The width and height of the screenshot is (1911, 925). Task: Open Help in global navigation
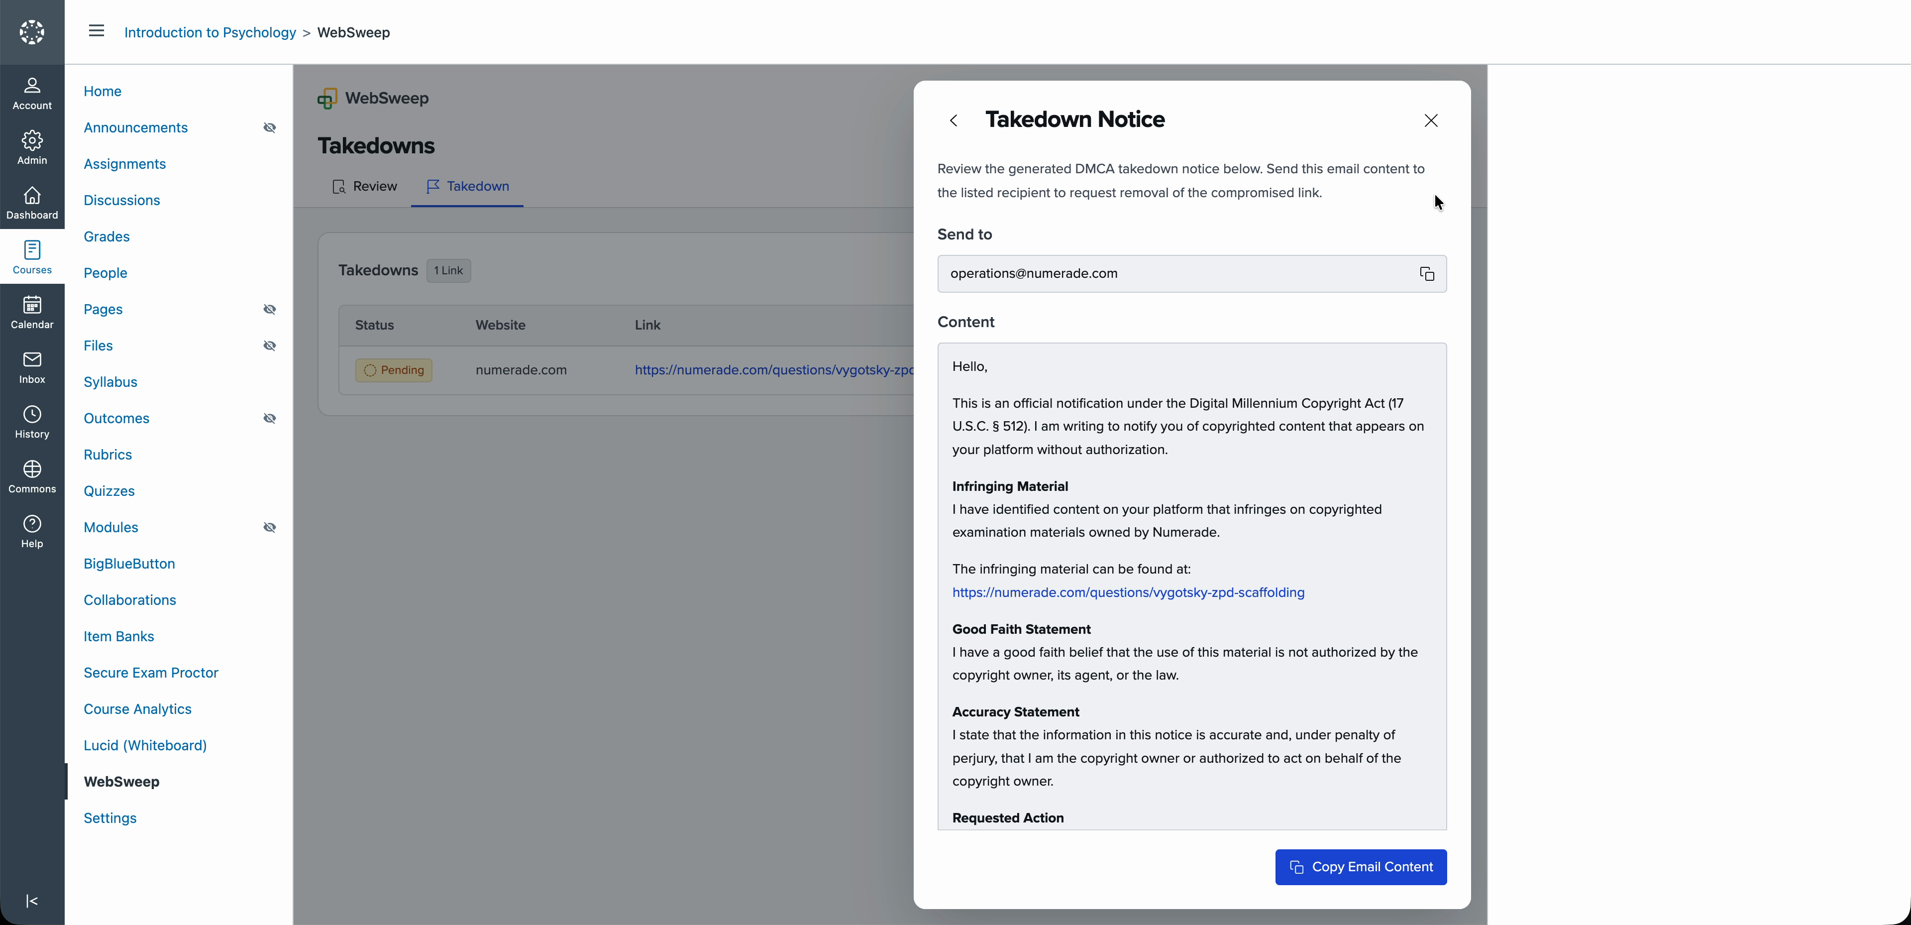coord(32,532)
